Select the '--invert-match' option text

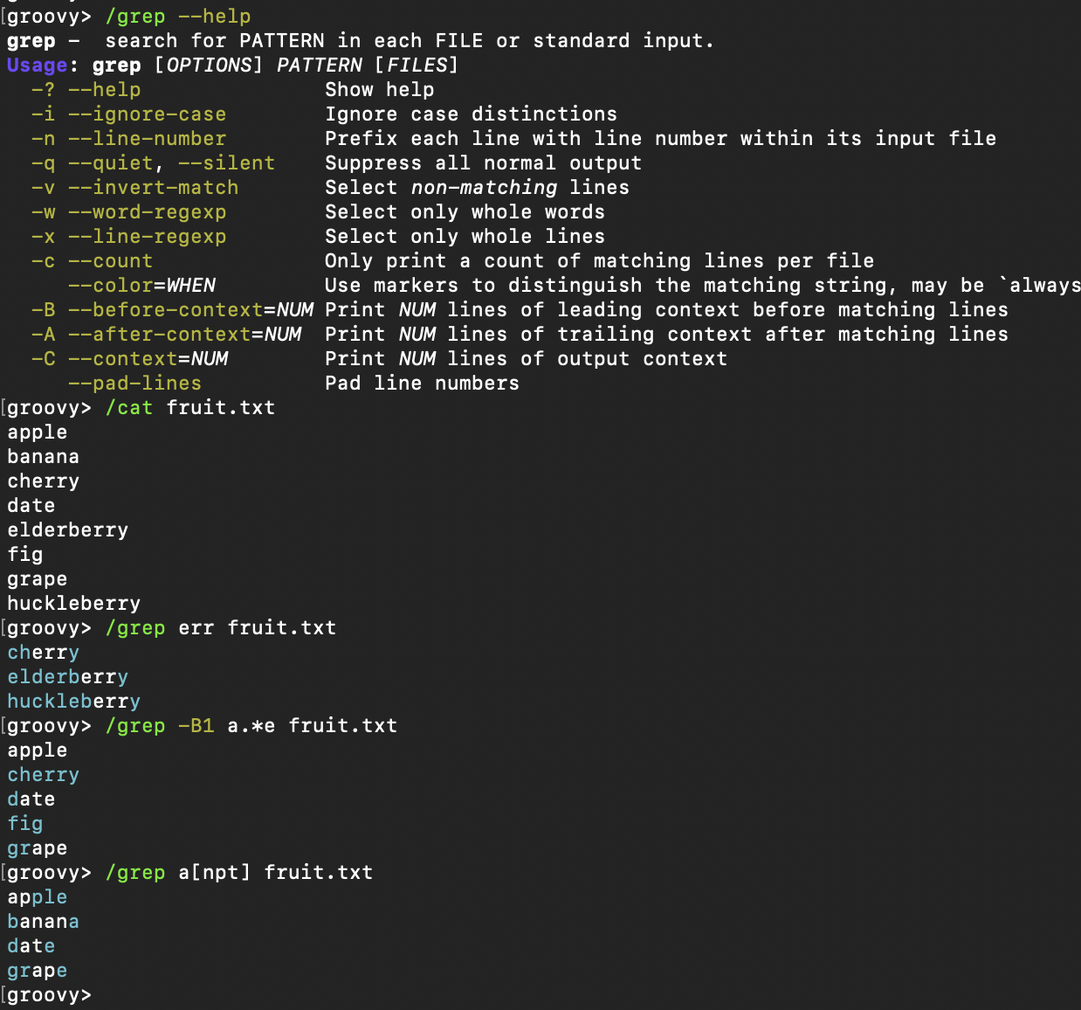153,188
